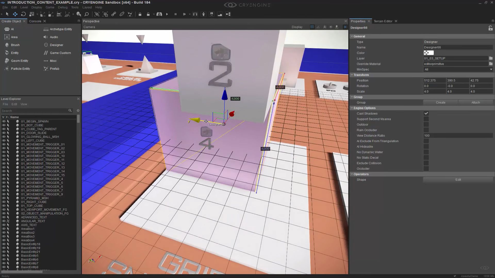Click the Group Create button
This screenshot has width=495, height=278.
coord(440,102)
